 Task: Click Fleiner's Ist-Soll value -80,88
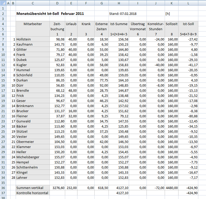tap(188, 116)
